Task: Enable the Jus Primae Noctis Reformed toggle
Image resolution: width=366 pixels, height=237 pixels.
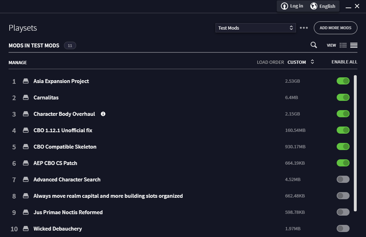Action: tap(343, 212)
